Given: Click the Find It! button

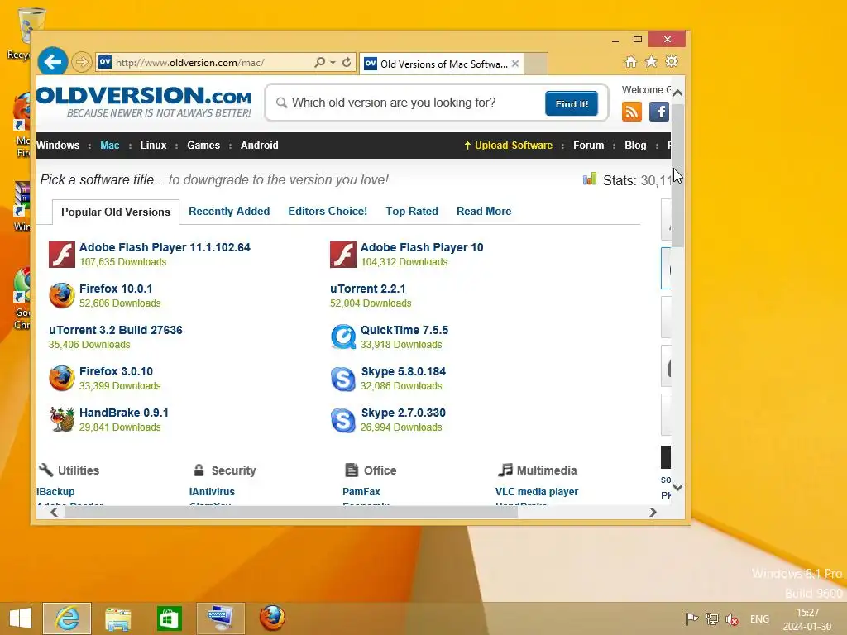Looking at the screenshot, I should coord(572,103).
